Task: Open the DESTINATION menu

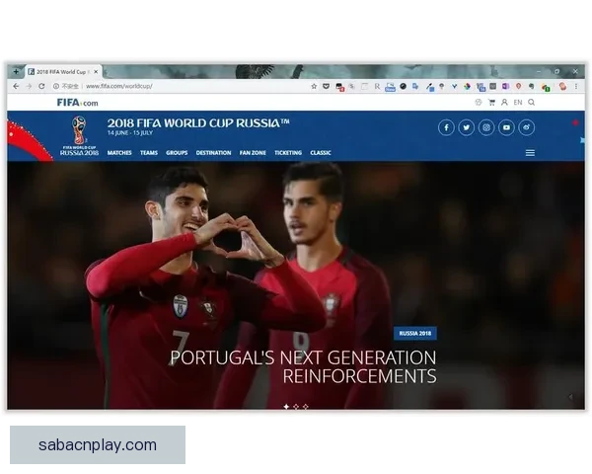Action: (213, 153)
